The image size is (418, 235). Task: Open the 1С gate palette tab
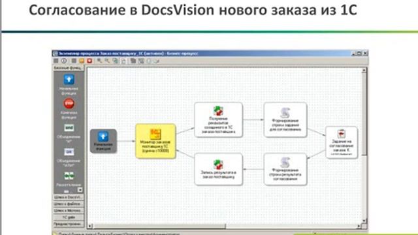click(x=69, y=217)
